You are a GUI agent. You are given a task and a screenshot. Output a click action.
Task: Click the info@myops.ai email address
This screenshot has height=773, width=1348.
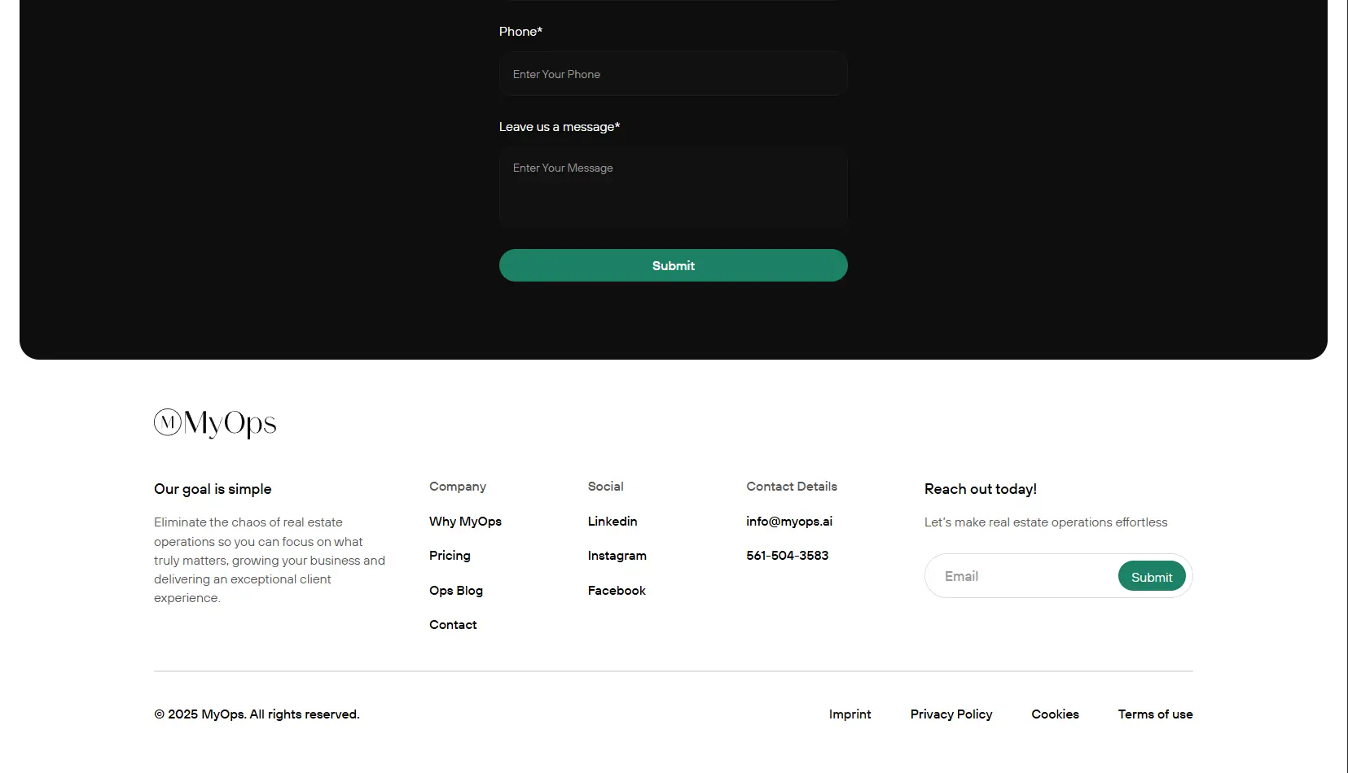tap(788, 522)
